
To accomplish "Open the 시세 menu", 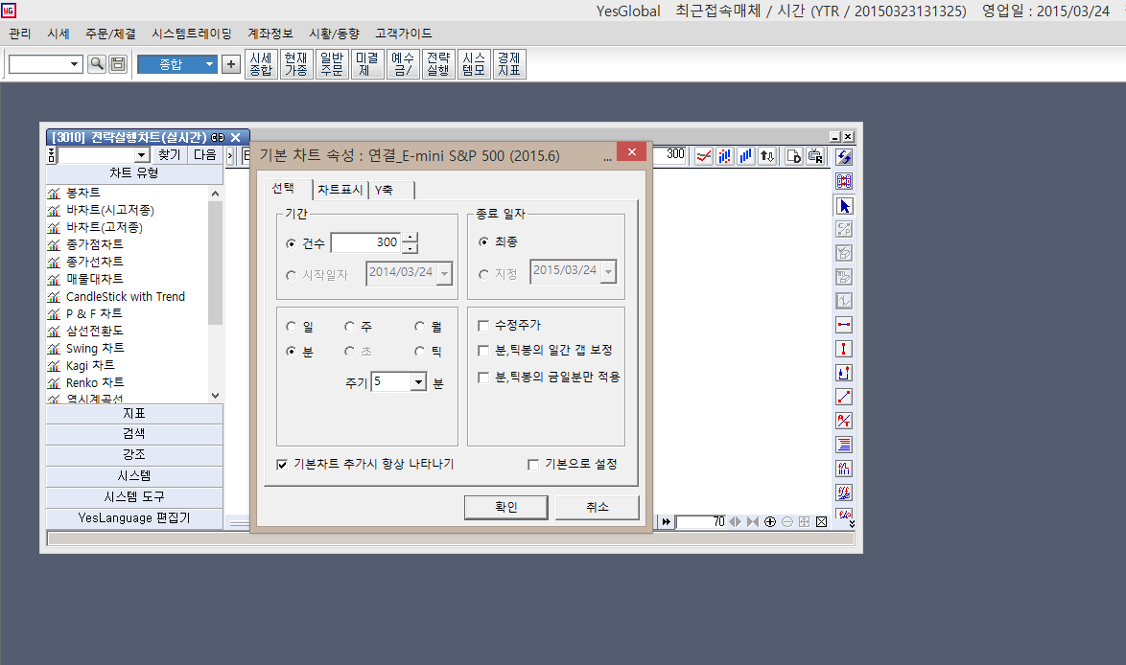I will click(59, 34).
